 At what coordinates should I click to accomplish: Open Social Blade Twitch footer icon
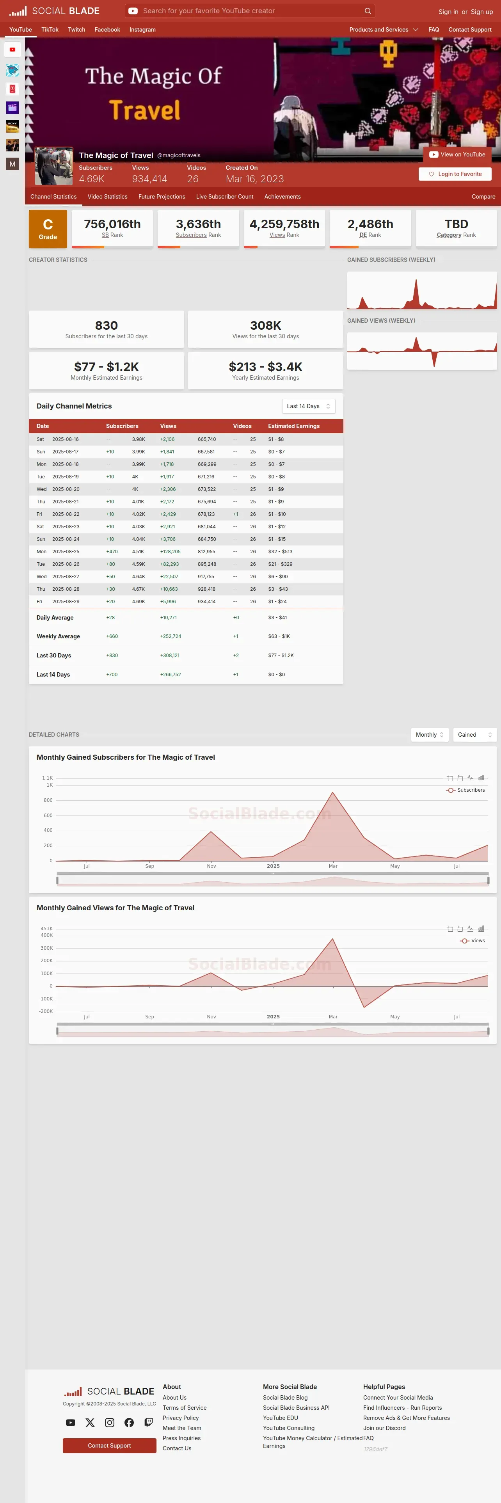pos(149,1423)
